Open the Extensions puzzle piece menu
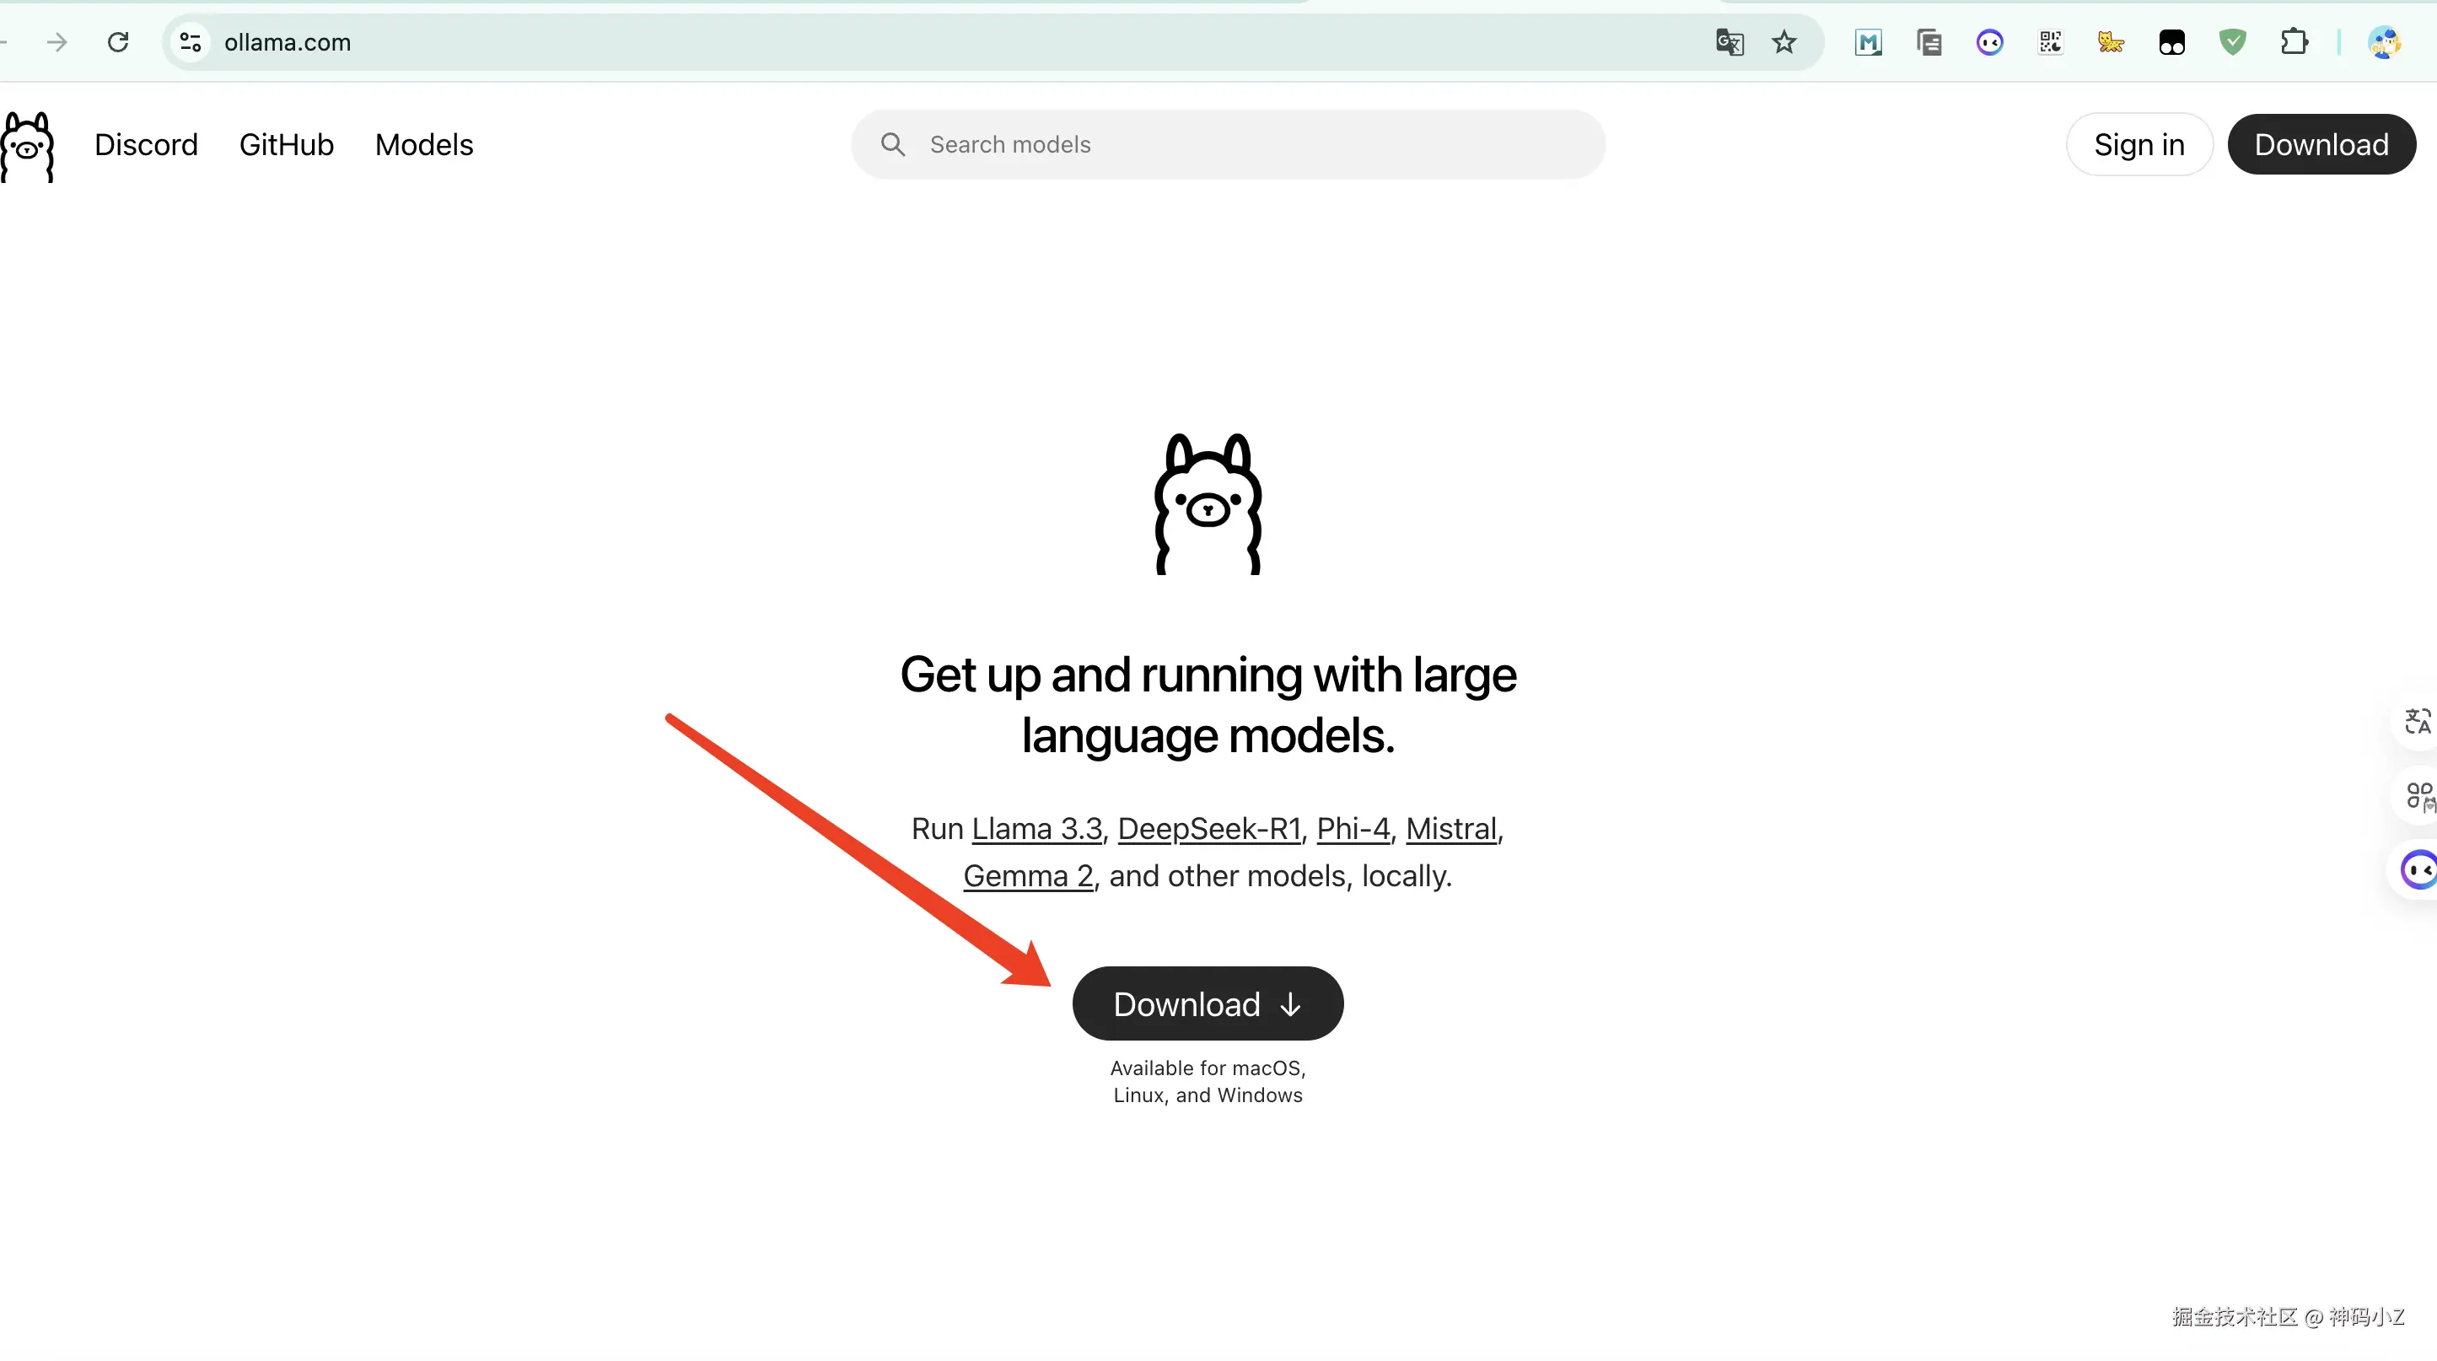The image size is (2437, 1361). point(2293,41)
